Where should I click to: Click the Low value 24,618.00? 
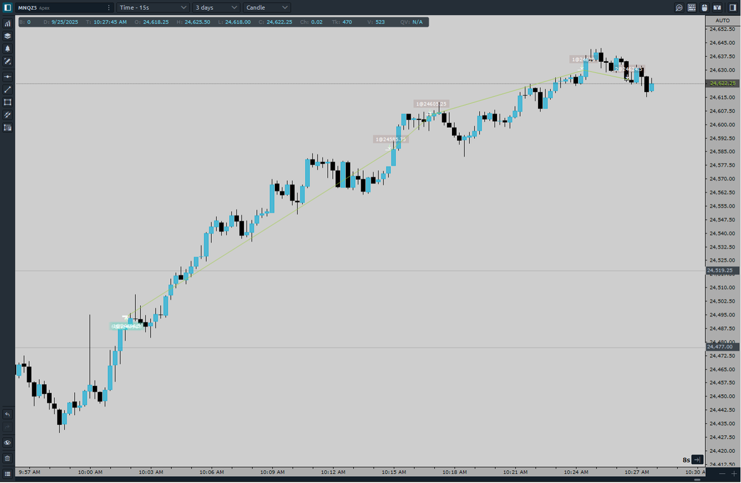tap(238, 22)
